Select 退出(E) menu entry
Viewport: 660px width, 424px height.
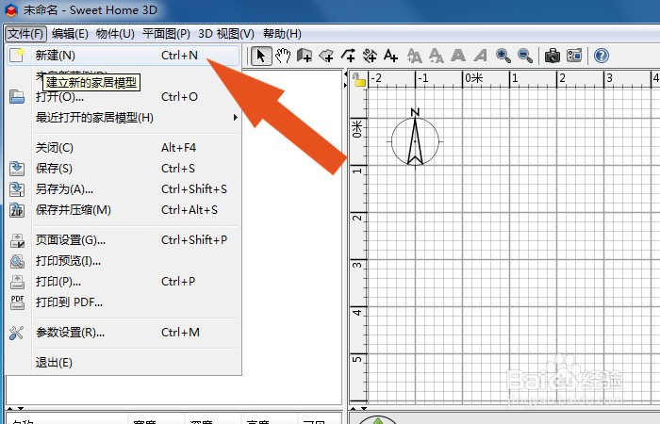(x=123, y=363)
